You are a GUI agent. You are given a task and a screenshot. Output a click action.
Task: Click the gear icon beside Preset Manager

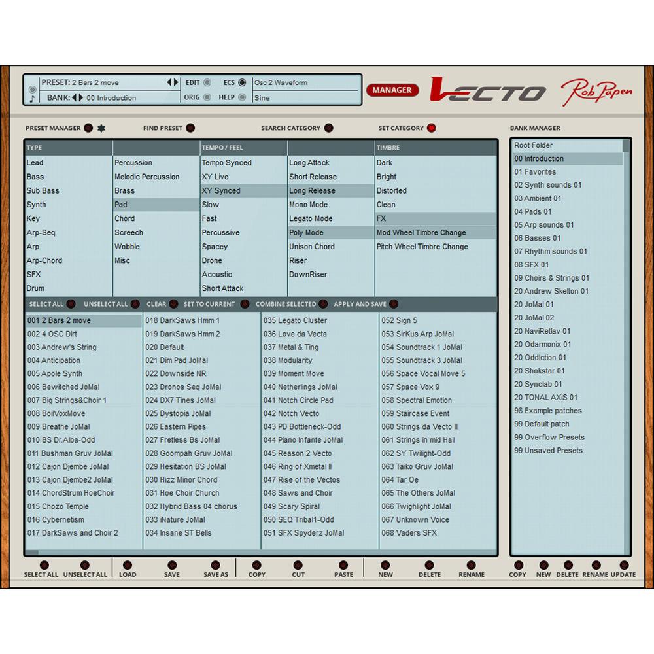(x=101, y=128)
